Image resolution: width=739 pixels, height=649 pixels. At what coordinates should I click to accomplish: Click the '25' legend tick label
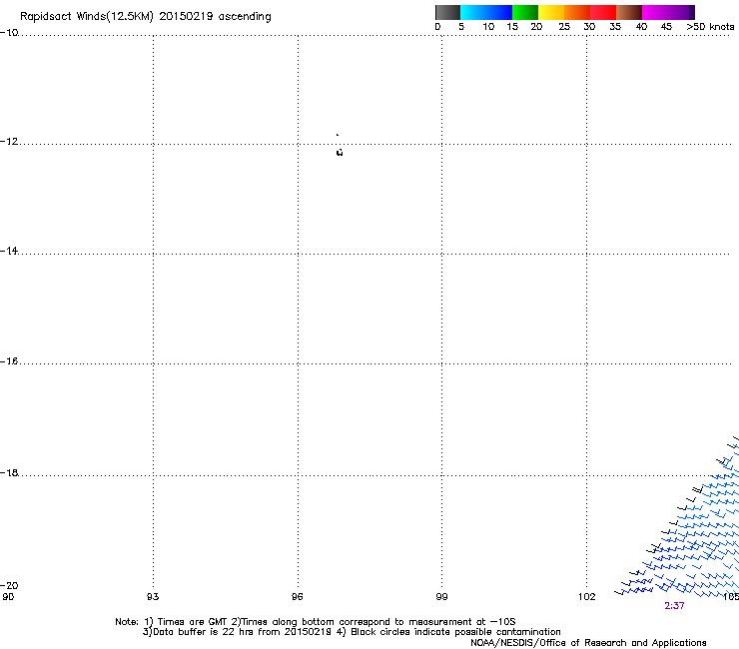point(564,27)
